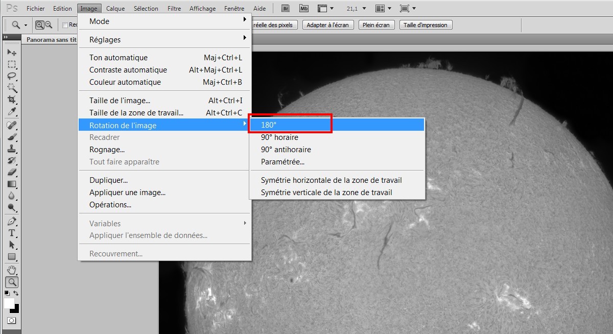Expand the Mode submenu
The height and width of the screenshot is (334, 613).
click(x=164, y=21)
